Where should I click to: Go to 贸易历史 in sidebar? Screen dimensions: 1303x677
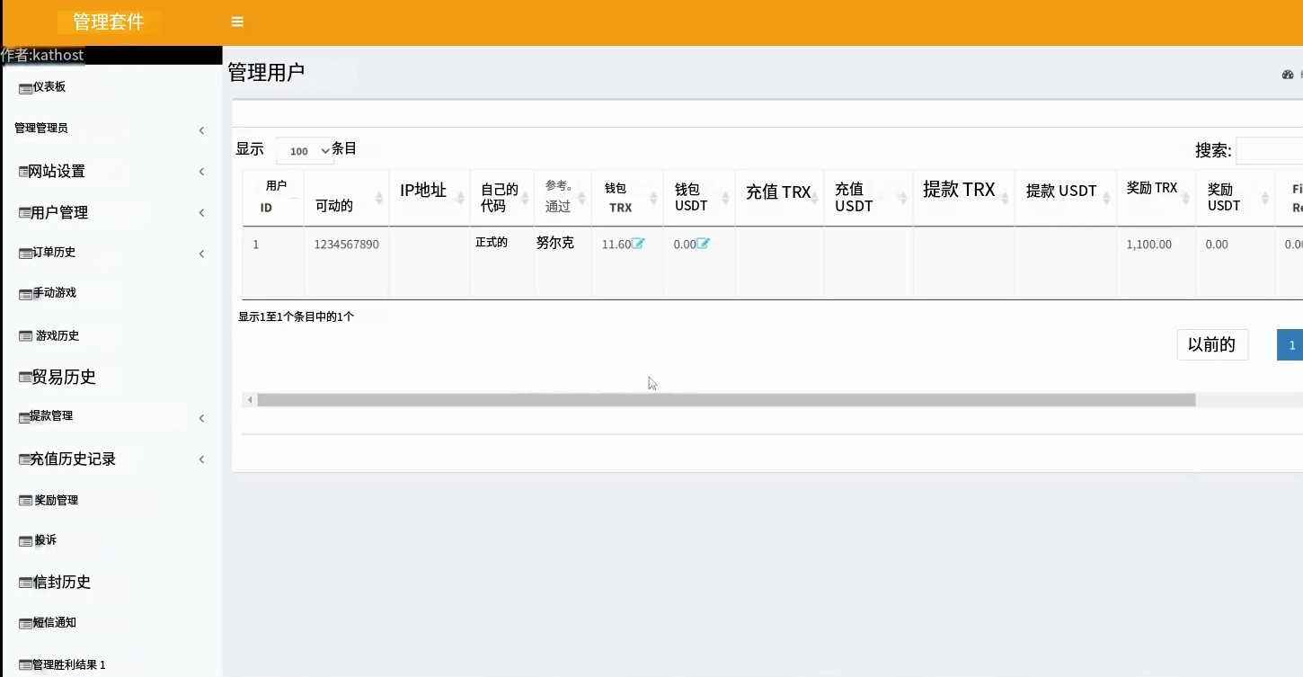pos(63,377)
